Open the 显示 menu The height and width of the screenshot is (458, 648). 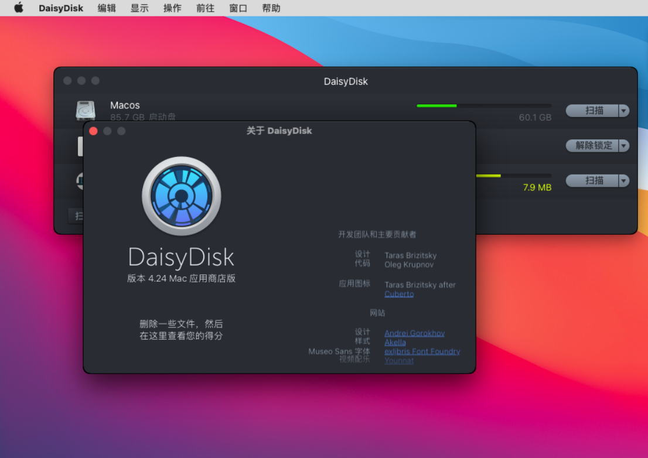[139, 8]
